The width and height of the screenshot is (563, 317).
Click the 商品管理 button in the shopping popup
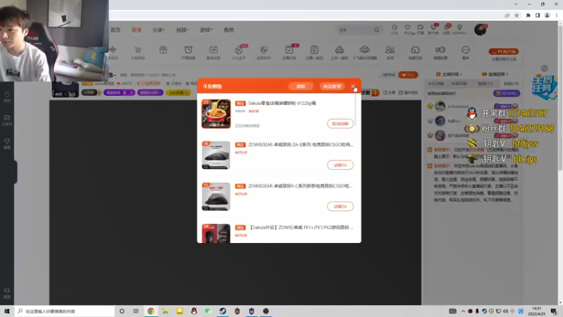pyautogui.click(x=331, y=87)
